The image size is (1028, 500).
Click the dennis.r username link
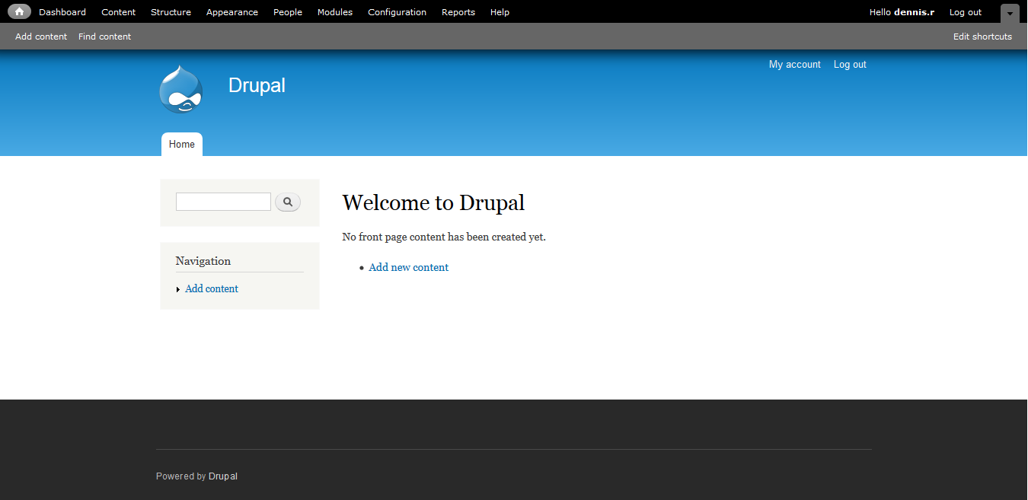tap(914, 12)
